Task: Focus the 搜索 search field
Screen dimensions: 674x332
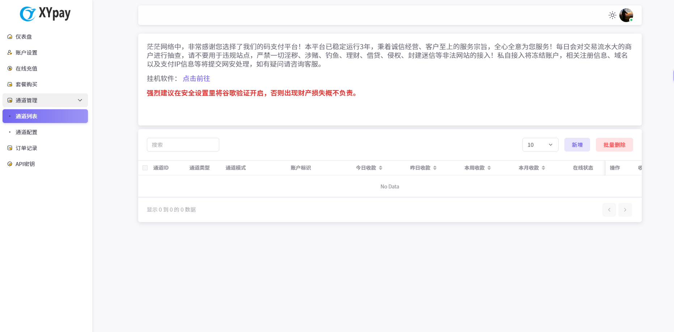Action: pyautogui.click(x=183, y=145)
